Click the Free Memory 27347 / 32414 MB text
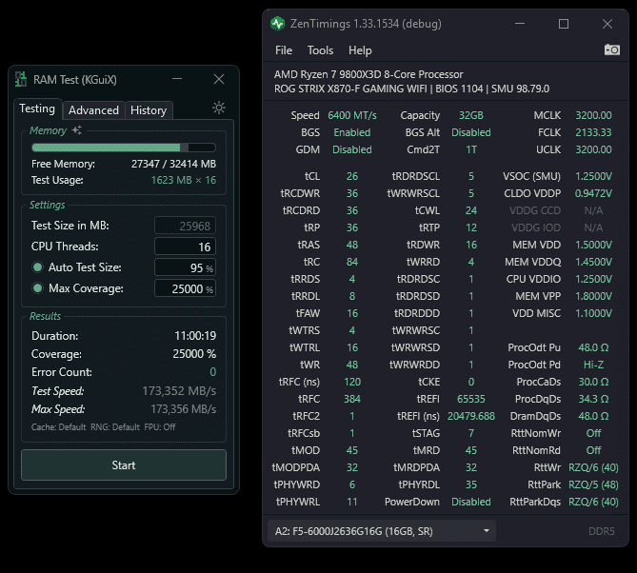Image resolution: width=637 pixels, height=573 pixels. 173,164
